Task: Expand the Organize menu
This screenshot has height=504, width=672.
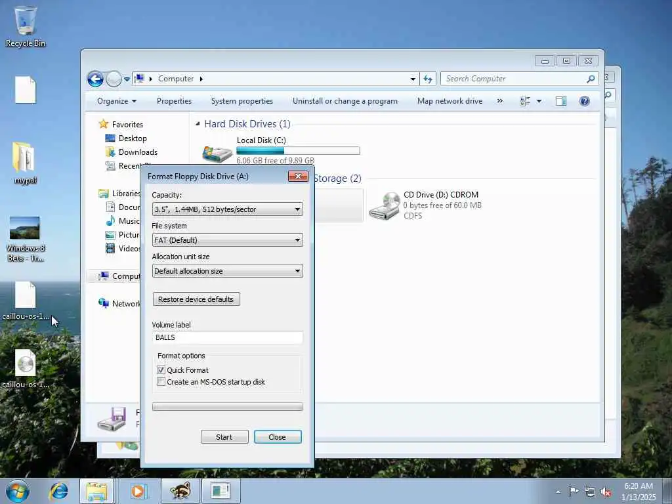Action: pyautogui.click(x=117, y=101)
